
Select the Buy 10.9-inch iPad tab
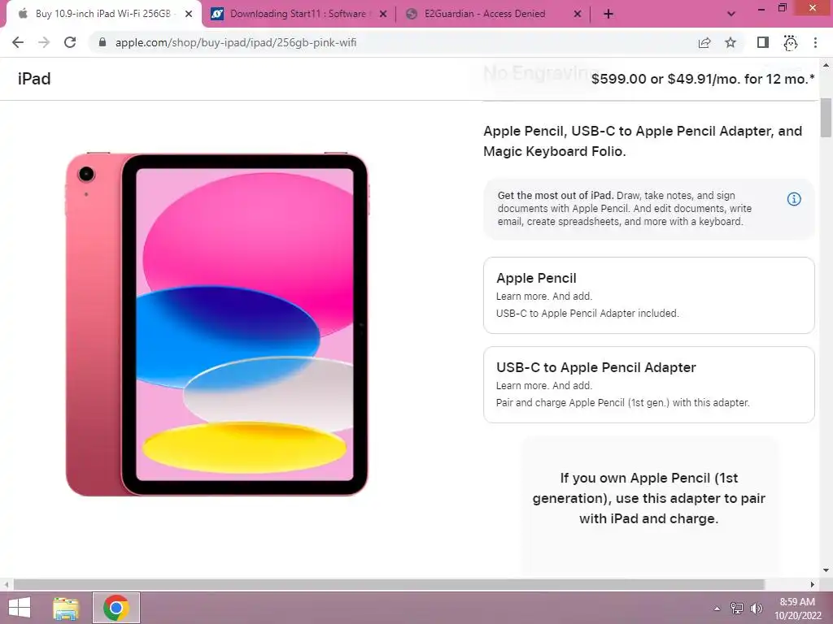point(103,14)
